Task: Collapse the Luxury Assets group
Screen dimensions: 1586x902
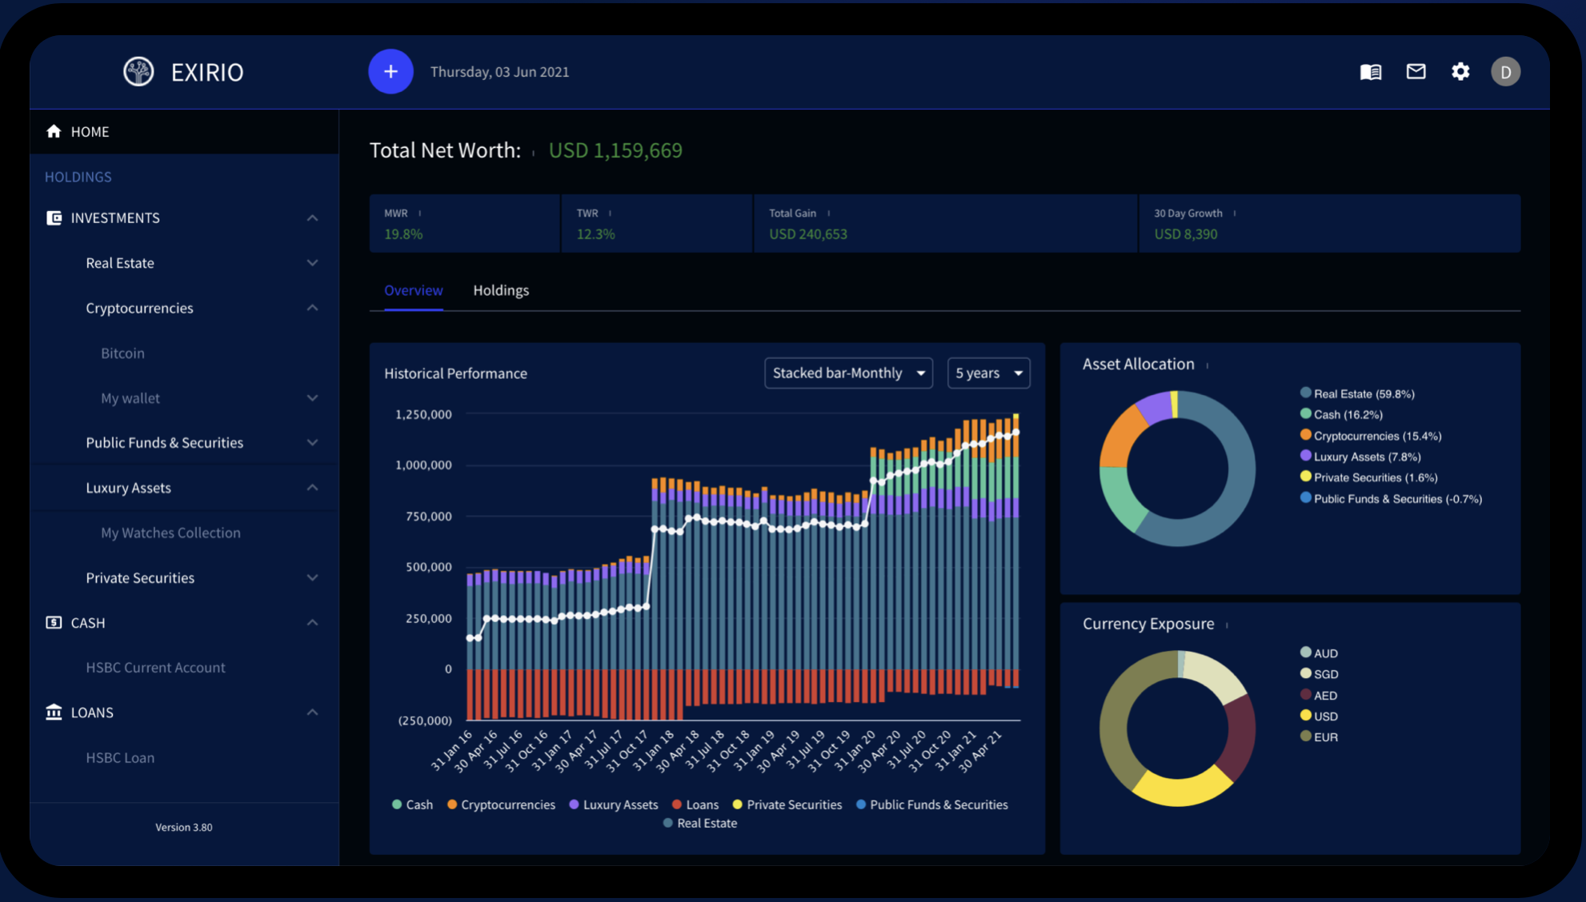Action: tap(312, 487)
